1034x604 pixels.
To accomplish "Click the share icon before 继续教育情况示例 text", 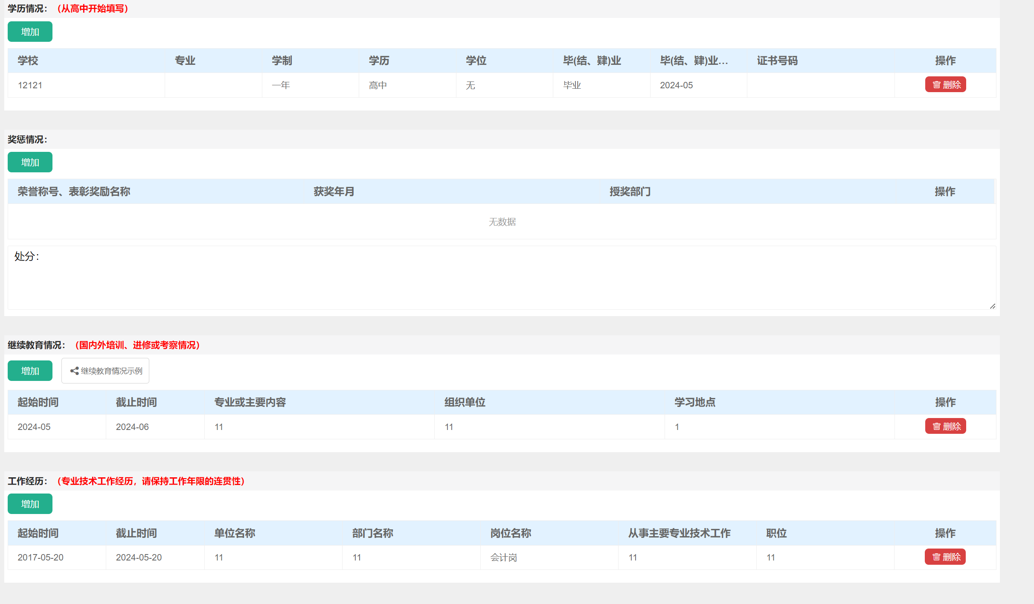I will 73,370.
